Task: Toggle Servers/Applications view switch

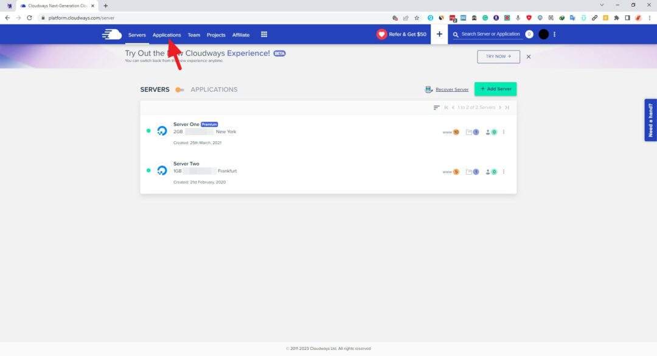Action: 179,89
